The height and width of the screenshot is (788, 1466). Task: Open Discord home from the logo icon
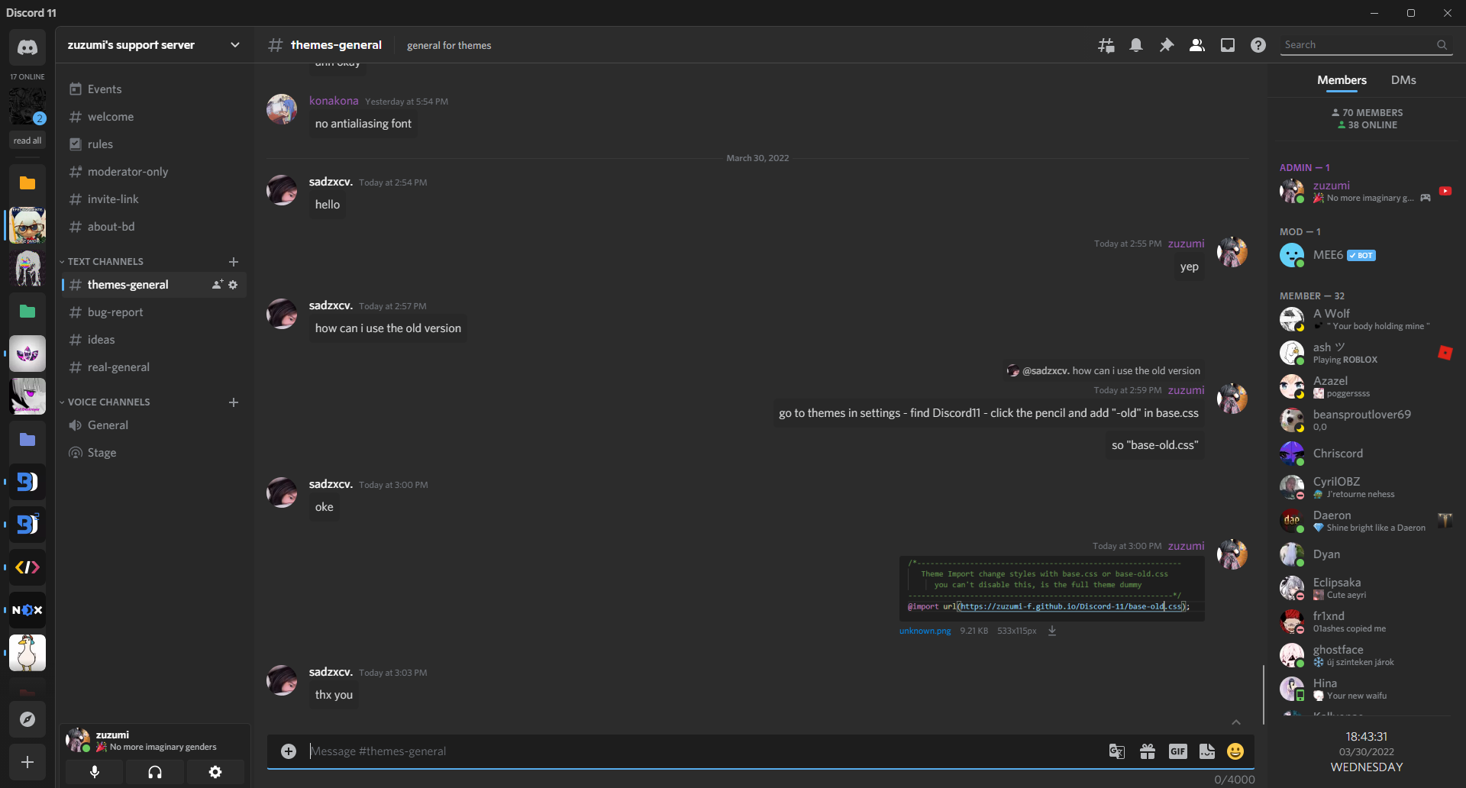click(x=27, y=47)
